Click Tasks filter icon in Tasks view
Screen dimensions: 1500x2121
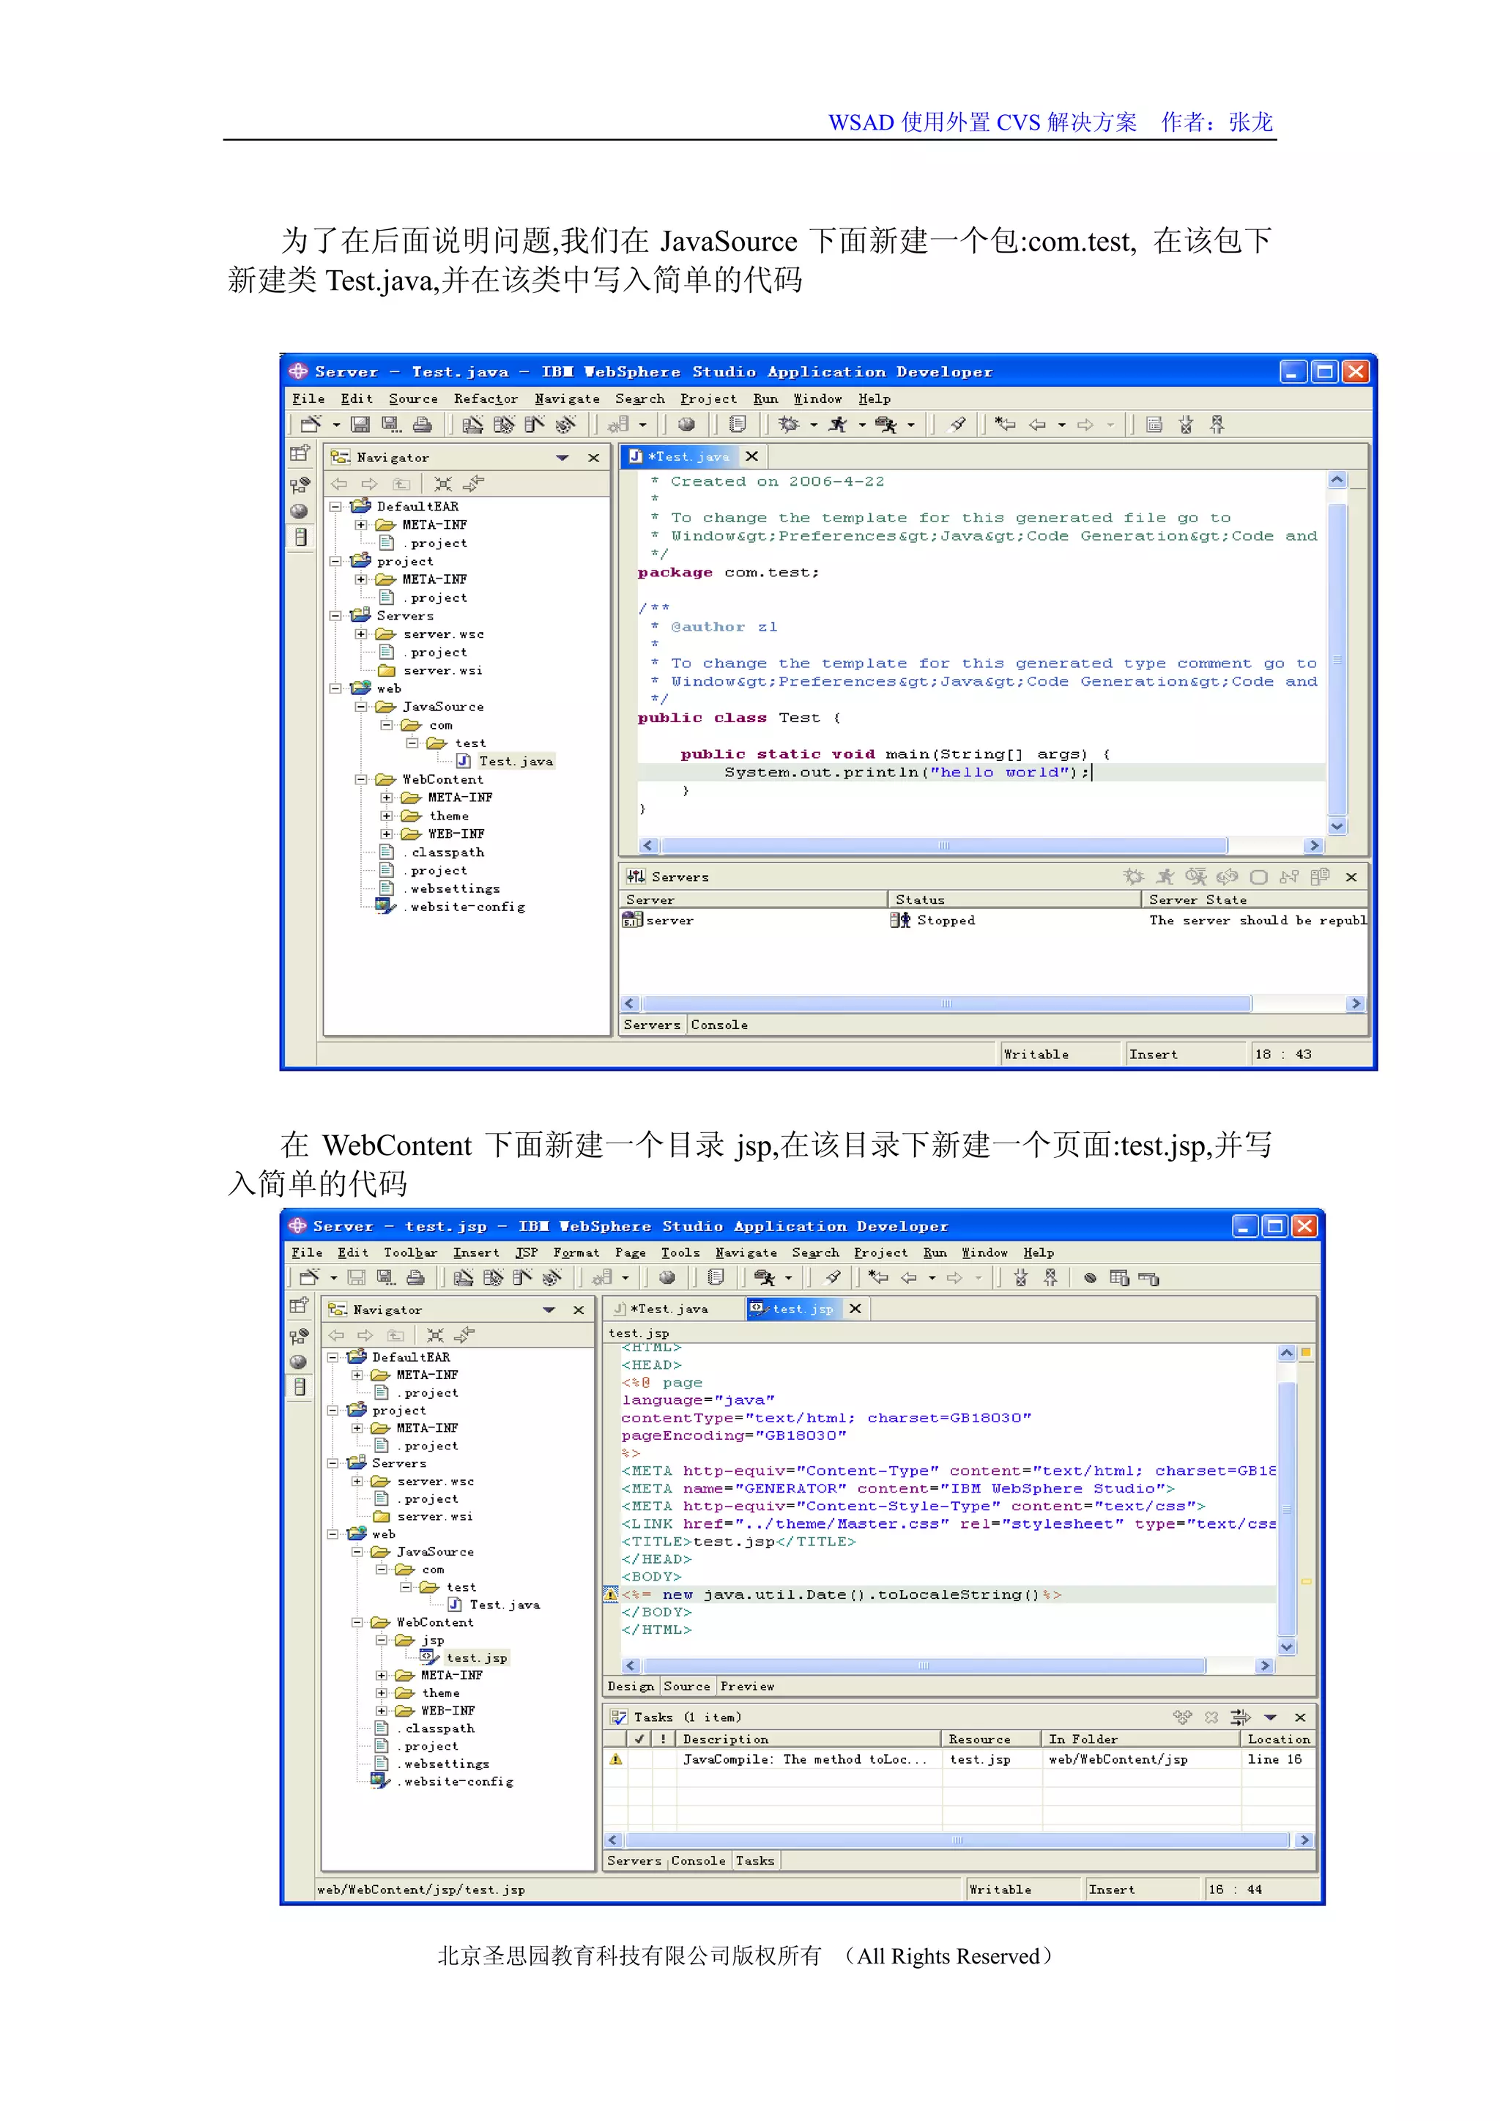[1241, 1717]
